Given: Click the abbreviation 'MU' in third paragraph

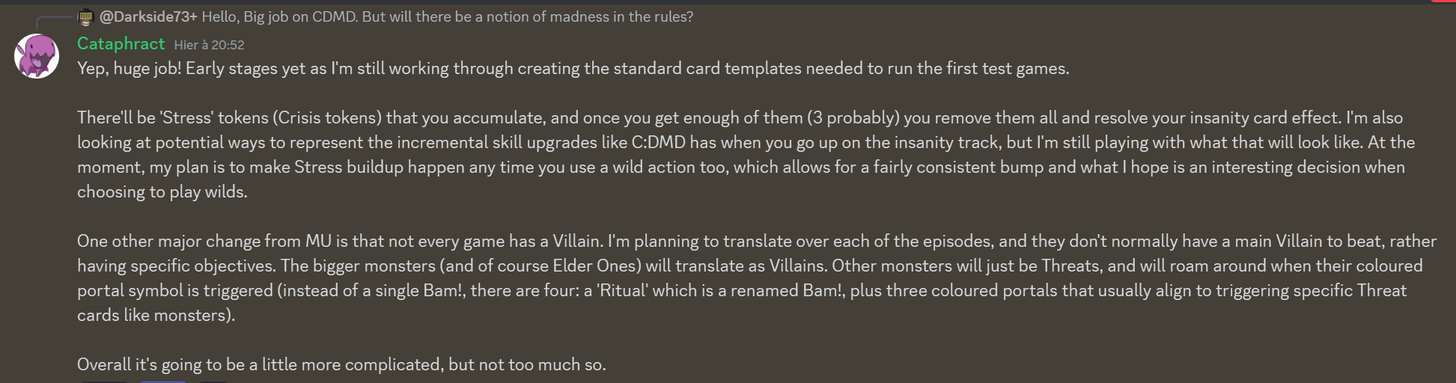Looking at the screenshot, I should pos(318,241).
